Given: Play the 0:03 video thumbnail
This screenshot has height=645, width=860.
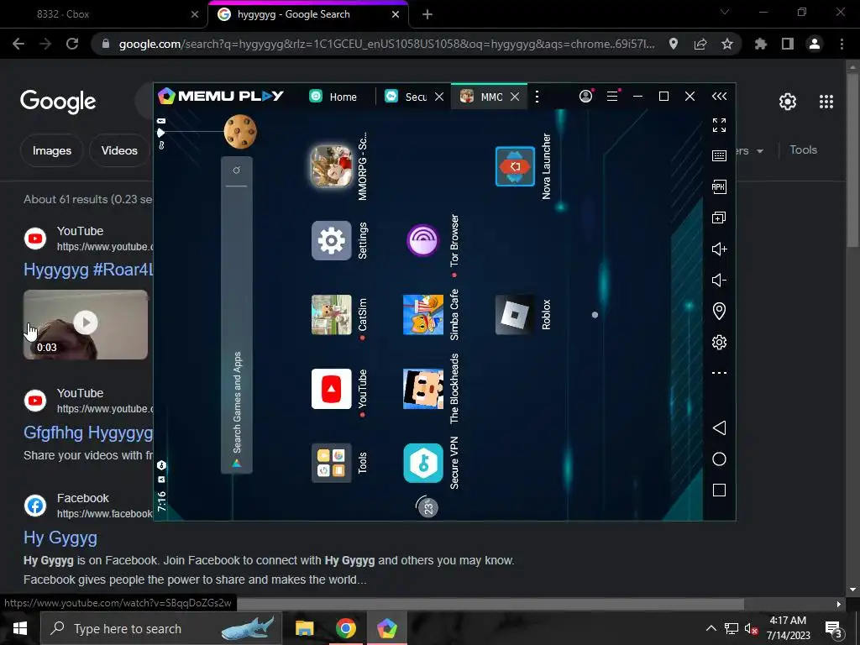Looking at the screenshot, I should [x=86, y=324].
